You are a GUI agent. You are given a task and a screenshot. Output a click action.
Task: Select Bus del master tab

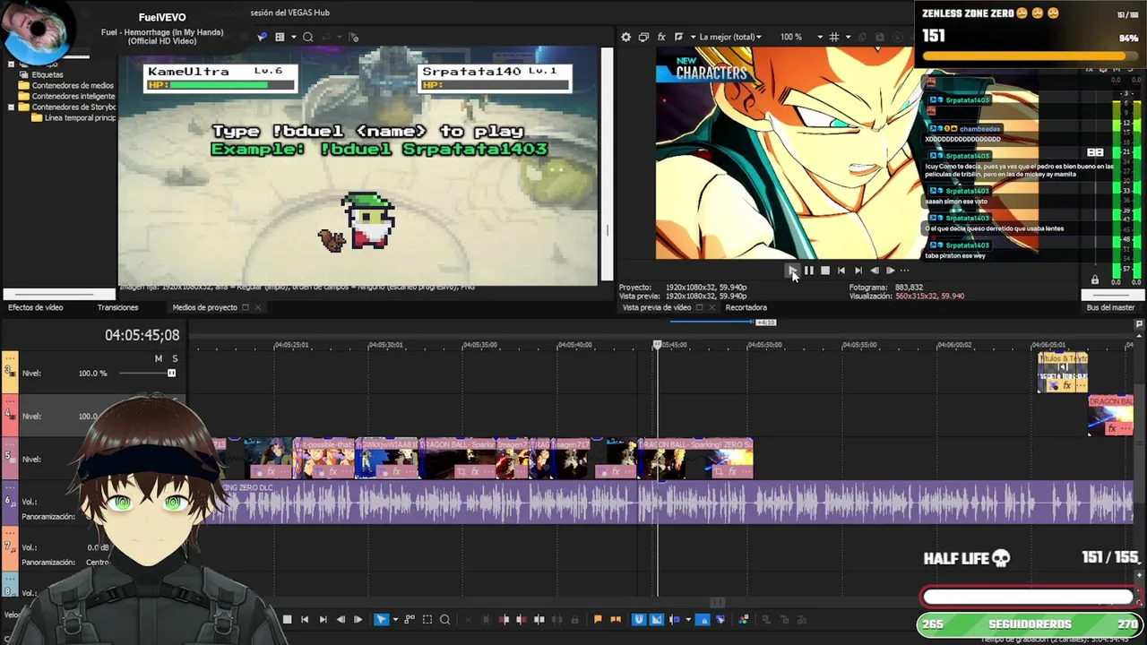1110,307
